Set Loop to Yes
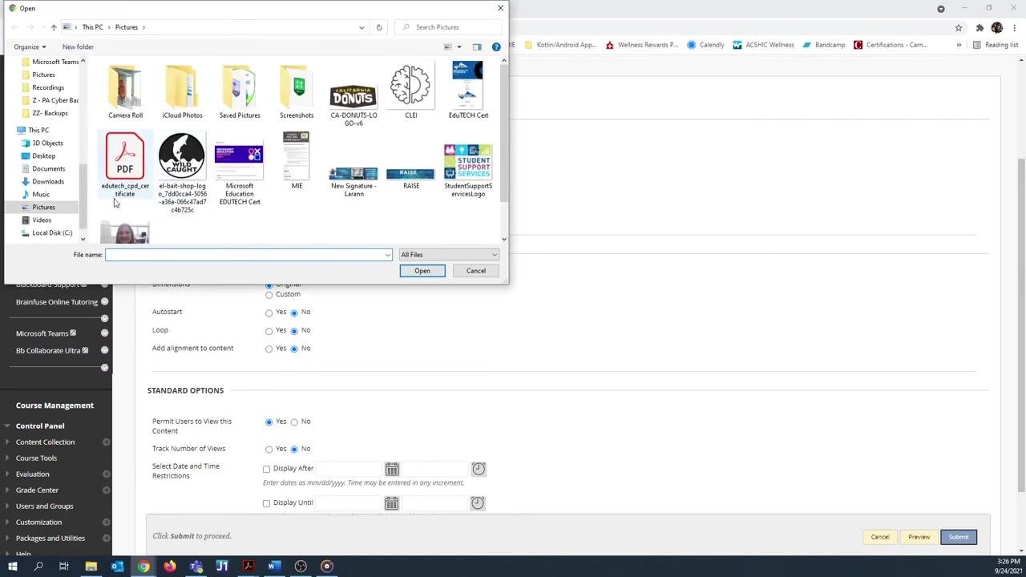 [269, 331]
